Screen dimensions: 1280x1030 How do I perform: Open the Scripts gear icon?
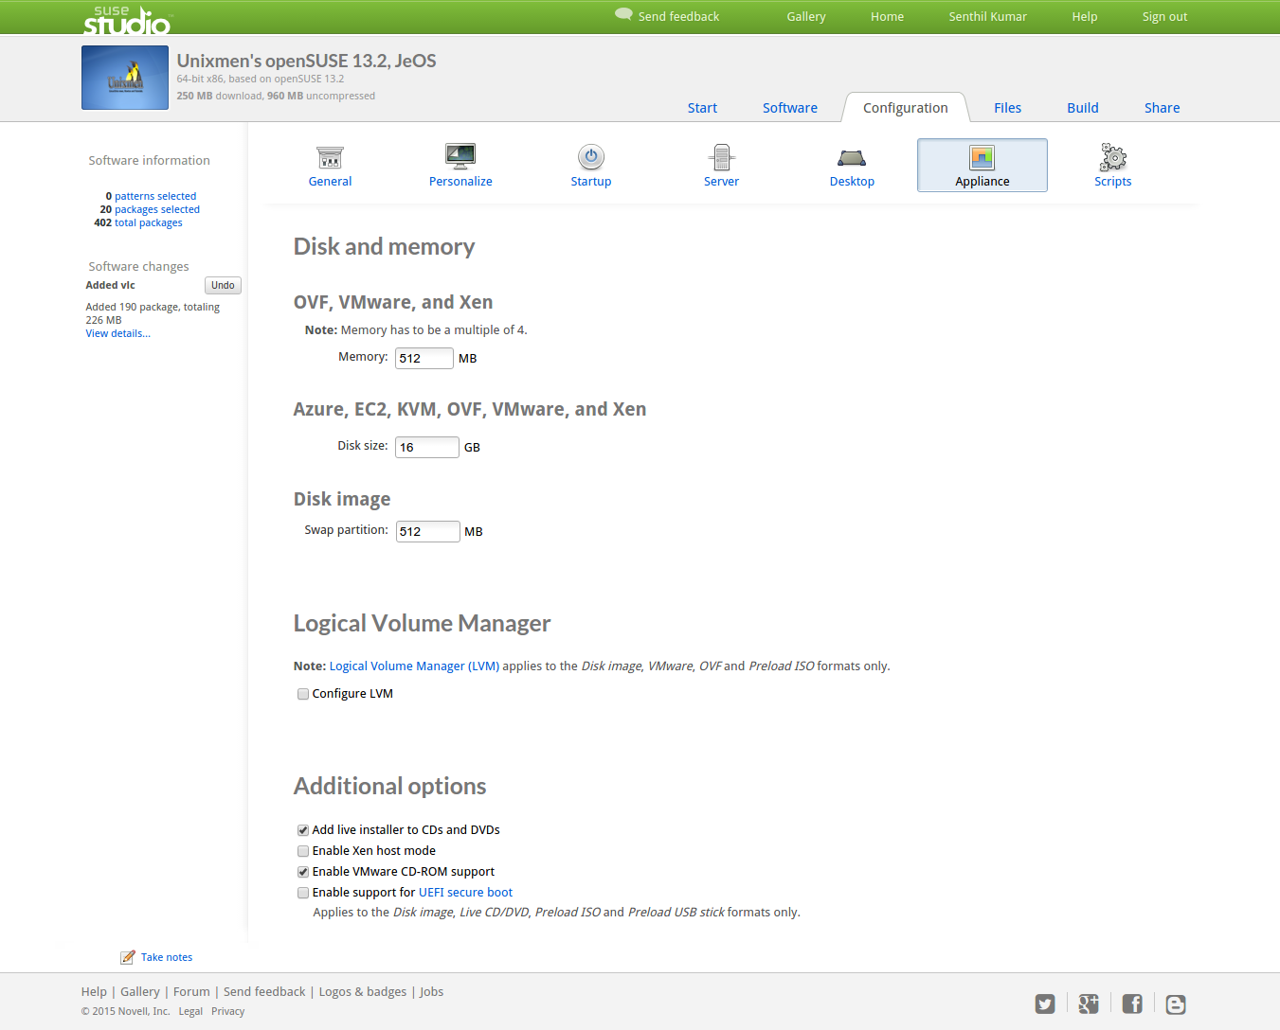pos(1112,157)
